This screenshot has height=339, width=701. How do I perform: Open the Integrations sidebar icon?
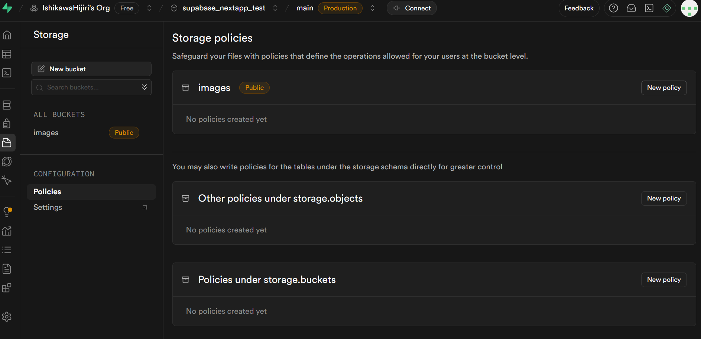(x=7, y=288)
